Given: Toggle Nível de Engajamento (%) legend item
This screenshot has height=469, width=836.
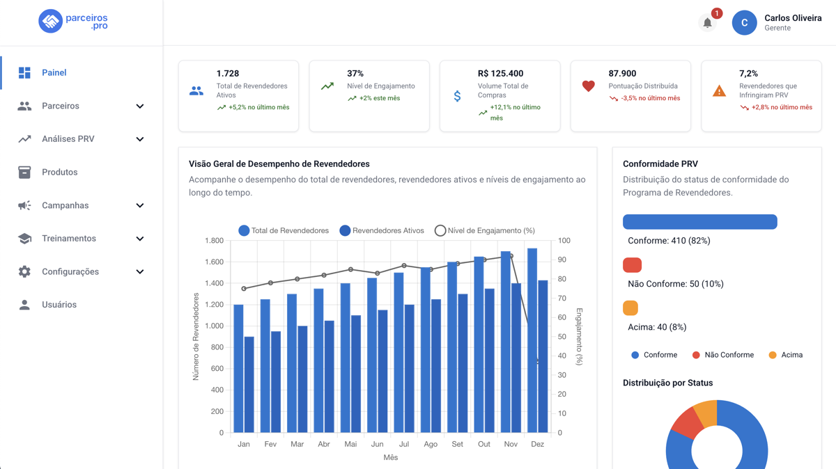Looking at the screenshot, I should click(x=485, y=230).
